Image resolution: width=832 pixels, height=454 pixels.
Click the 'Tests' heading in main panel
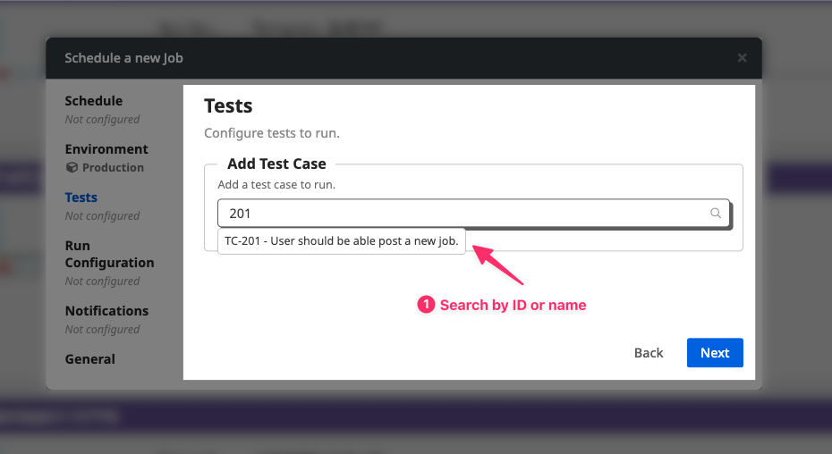click(x=228, y=106)
